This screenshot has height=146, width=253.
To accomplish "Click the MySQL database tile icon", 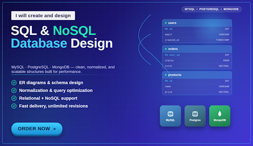I will 170,114.
